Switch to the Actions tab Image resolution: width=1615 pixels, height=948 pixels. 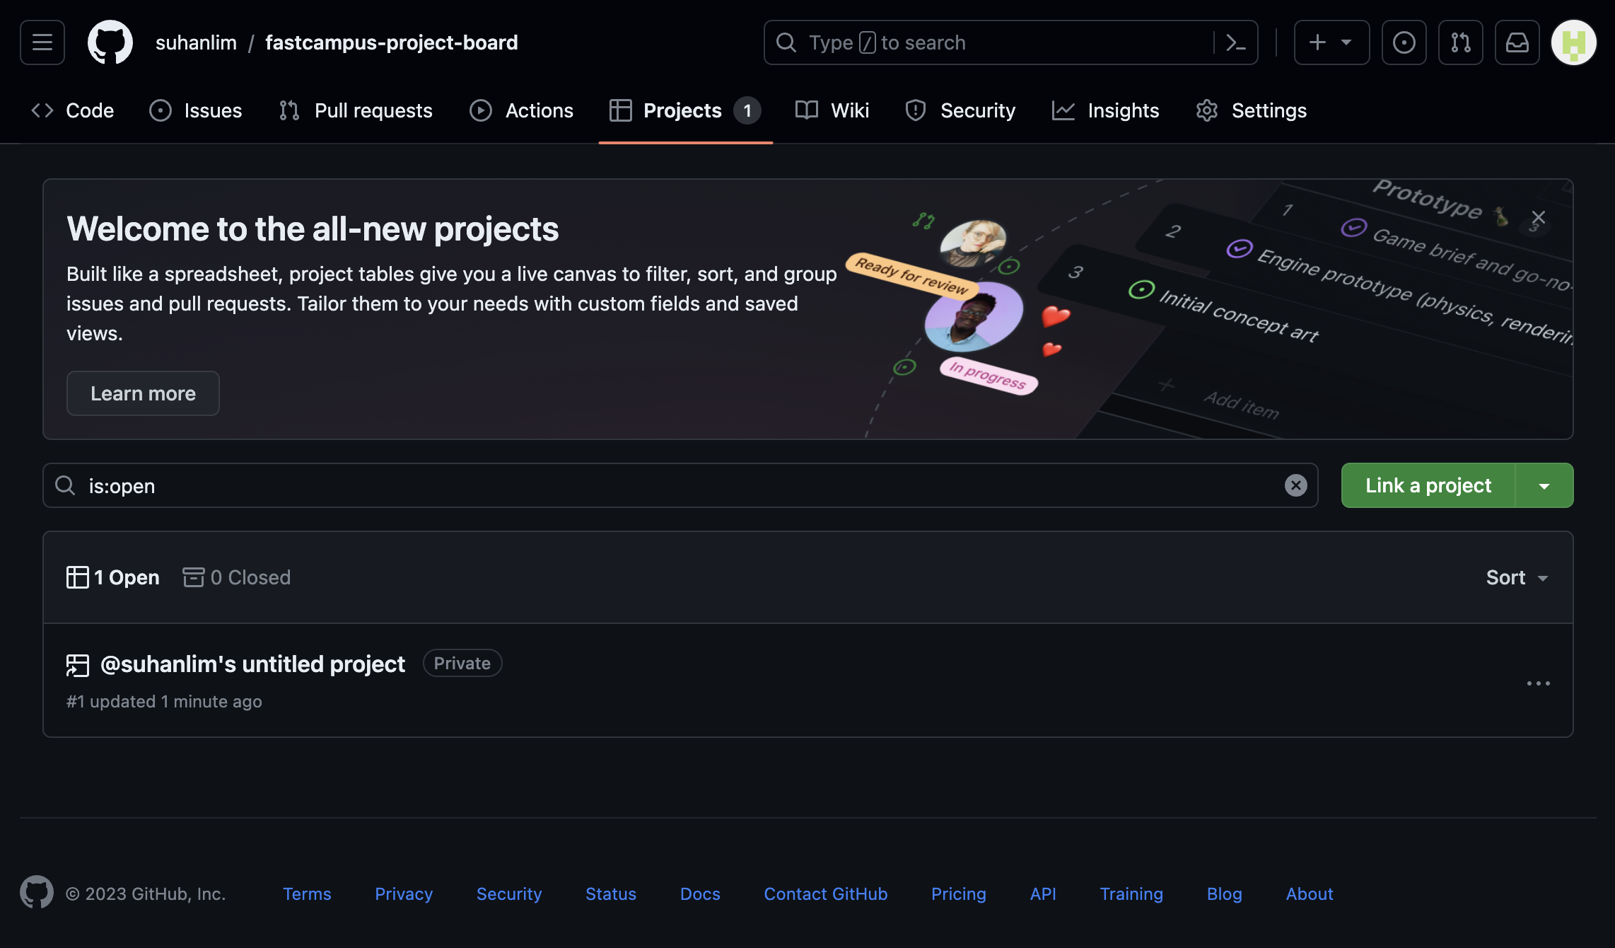pos(522,110)
